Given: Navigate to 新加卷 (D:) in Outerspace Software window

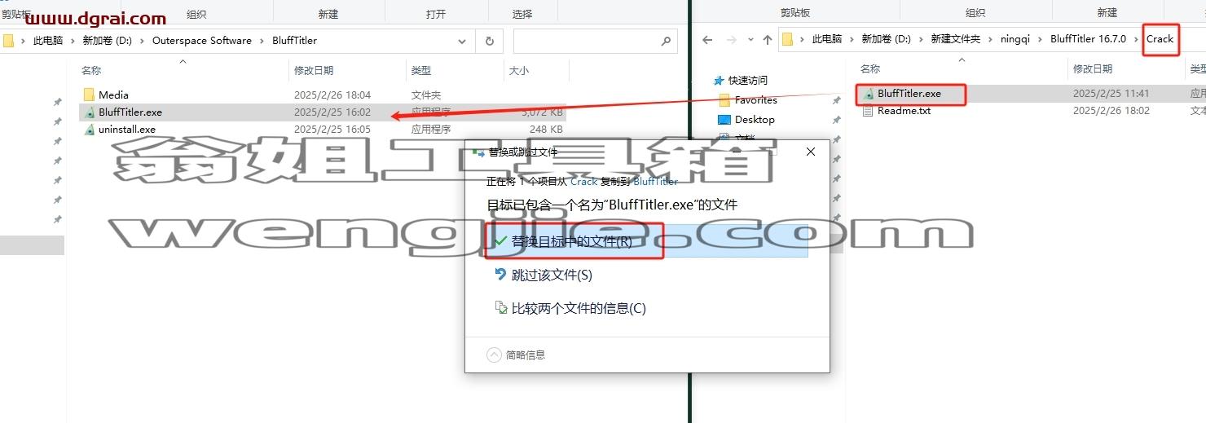Looking at the screenshot, I should coord(107,40).
